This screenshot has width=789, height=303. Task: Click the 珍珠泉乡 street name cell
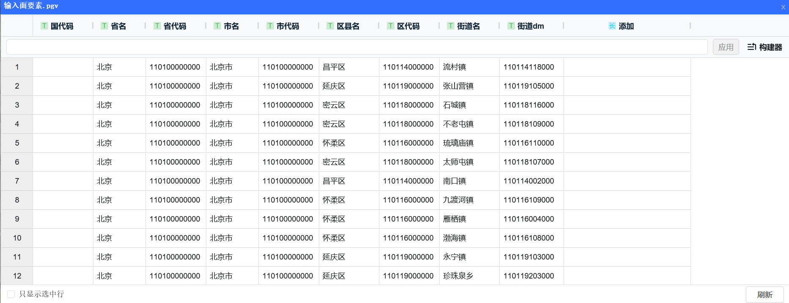(458, 276)
